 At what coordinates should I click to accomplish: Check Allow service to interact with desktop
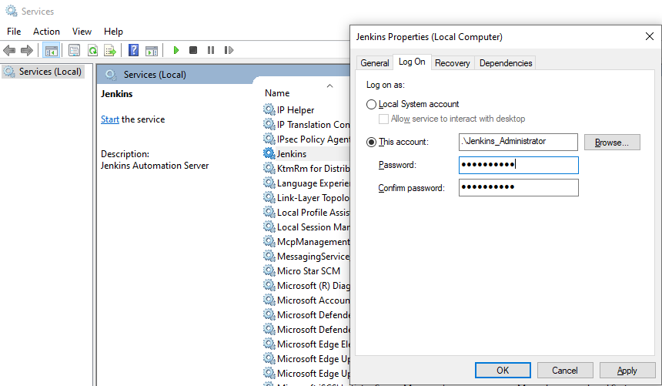coord(384,119)
